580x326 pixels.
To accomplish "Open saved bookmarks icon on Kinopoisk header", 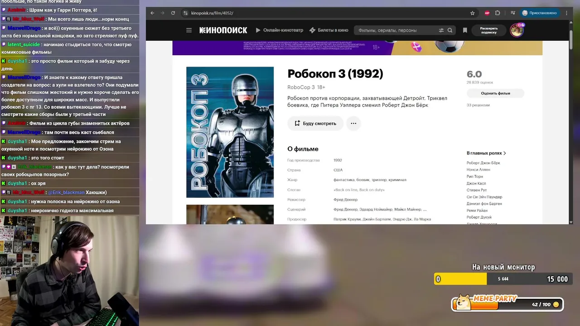I will [465, 30].
